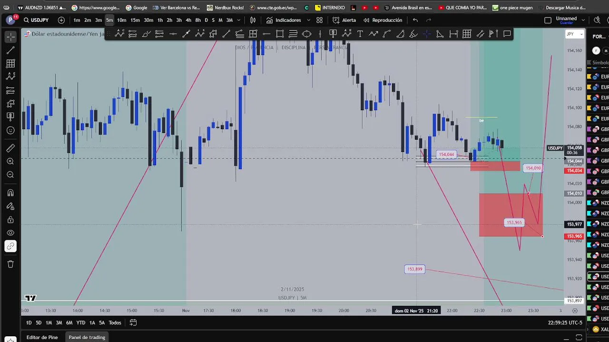Open the brush and shapes tools in left sidebar
This screenshot has width=609, height=342.
coord(10,103)
